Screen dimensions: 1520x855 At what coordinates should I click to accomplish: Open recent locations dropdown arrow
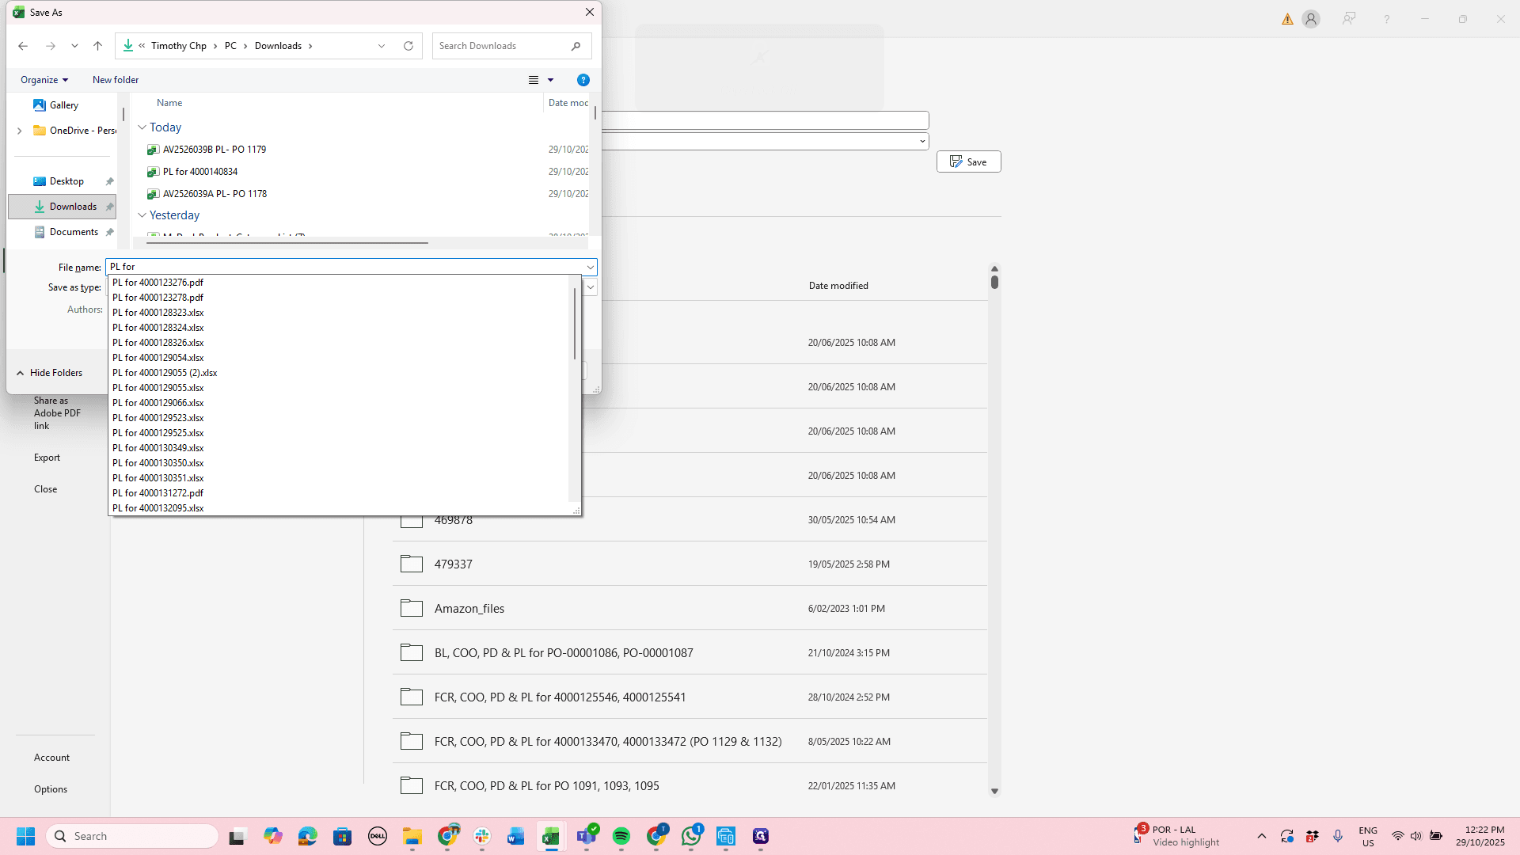pos(74,46)
